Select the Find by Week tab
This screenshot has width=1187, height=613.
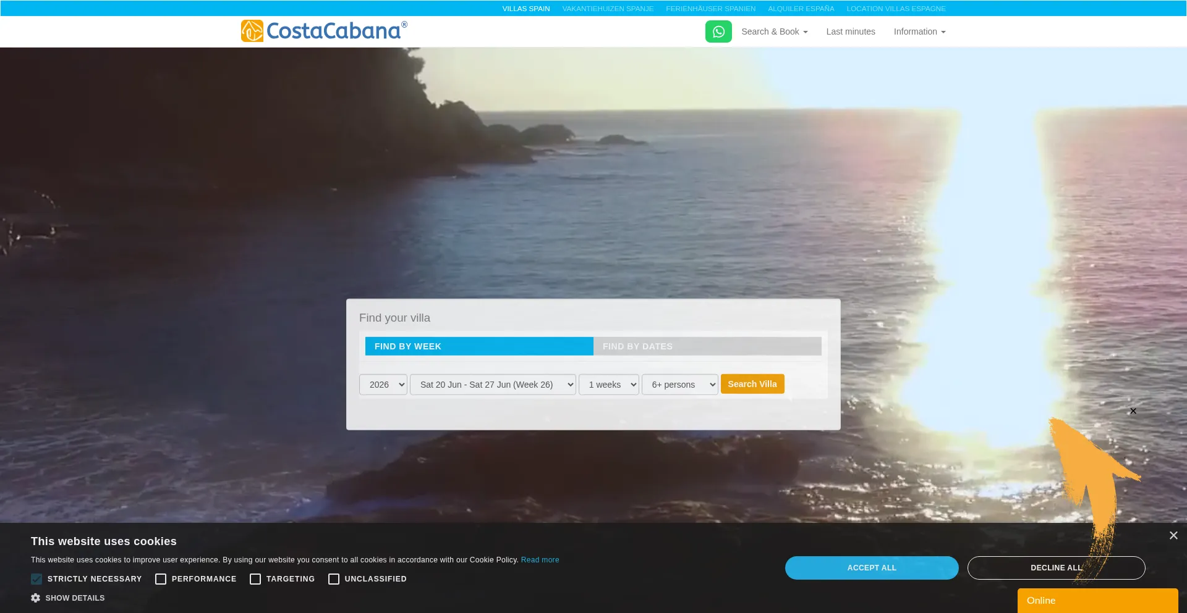point(479,346)
